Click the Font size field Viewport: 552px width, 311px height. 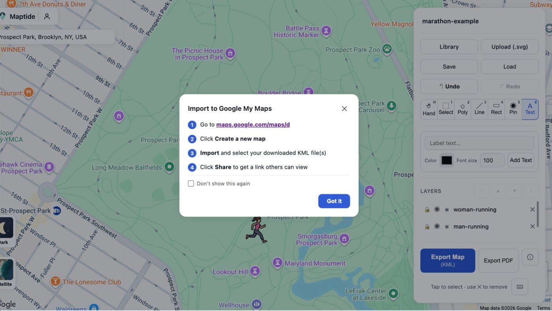coord(492,160)
